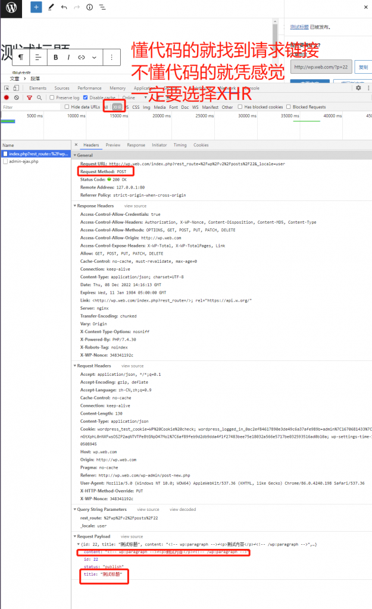Close the publish panel with X
The width and height of the screenshot is (372, 609).
point(366,7)
